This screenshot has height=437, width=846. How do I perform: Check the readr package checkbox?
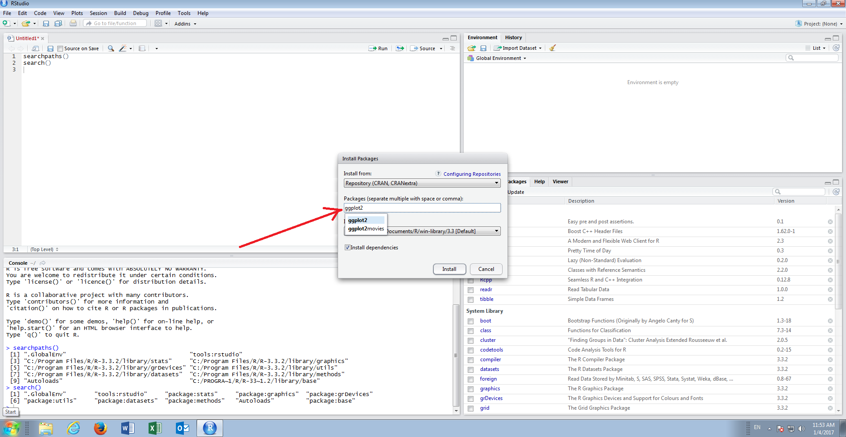[471, 290]
